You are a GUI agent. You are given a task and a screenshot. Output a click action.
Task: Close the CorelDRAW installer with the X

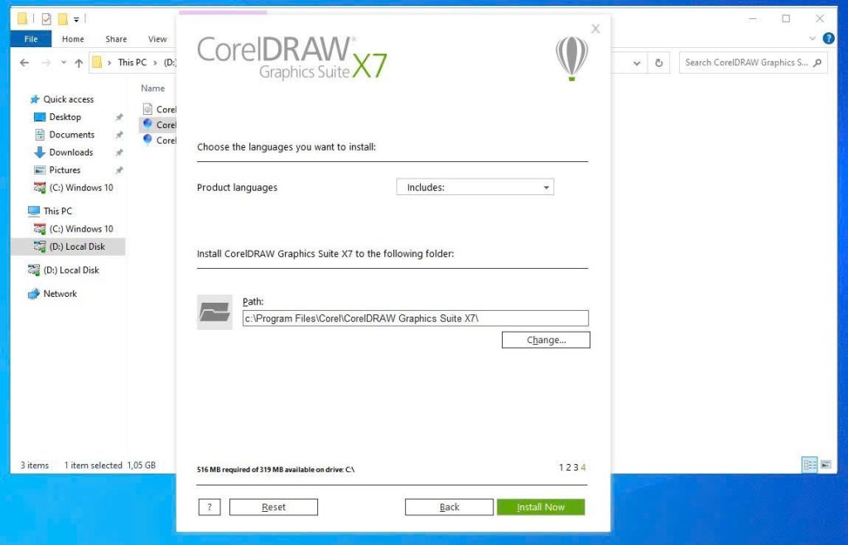click(595, 29)
